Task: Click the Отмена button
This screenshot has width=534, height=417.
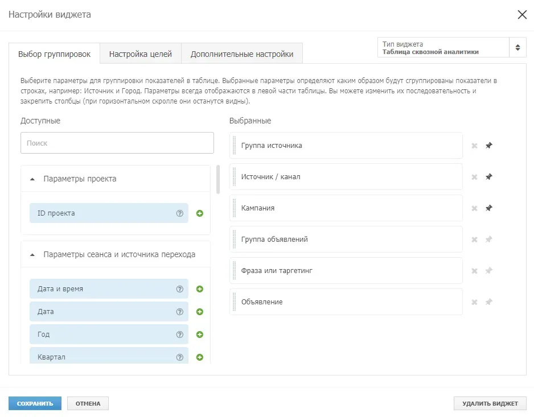Action: pos(88,403)
